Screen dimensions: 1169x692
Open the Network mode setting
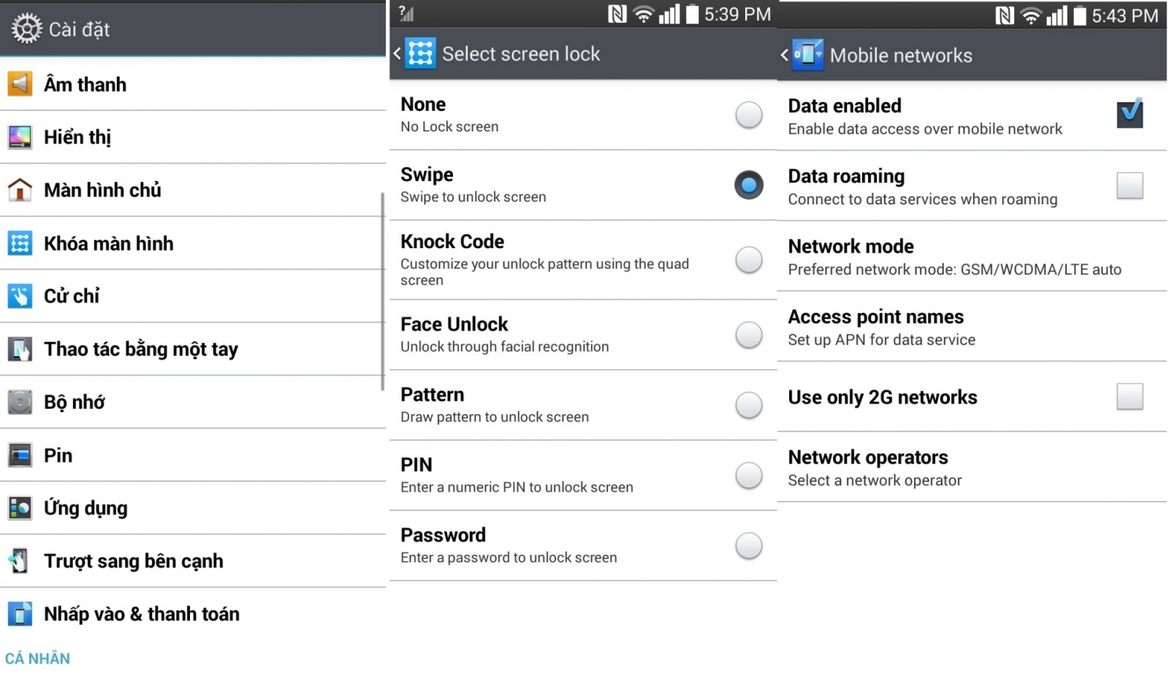(x=953, y=257)
